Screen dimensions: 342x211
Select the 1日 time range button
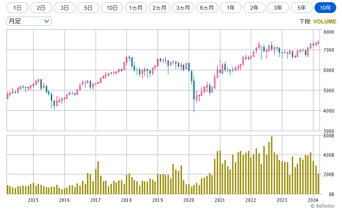click(x=17, y=8)
